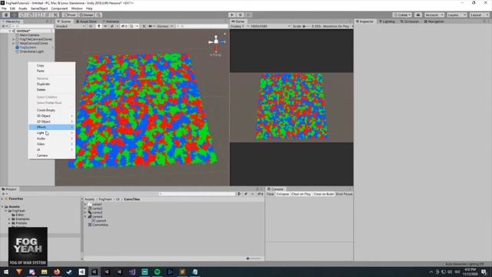Image resolution: width=492 pixels, height=277 pixels.
Task: Click the Play button
Action: [232, 15]
